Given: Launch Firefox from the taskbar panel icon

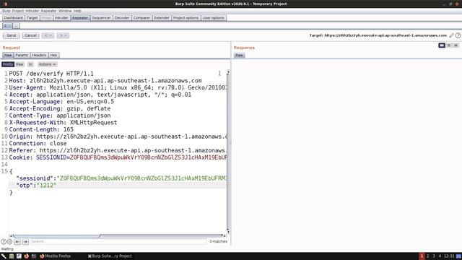Looking at the screenshot, I should [x=27, y=256].
